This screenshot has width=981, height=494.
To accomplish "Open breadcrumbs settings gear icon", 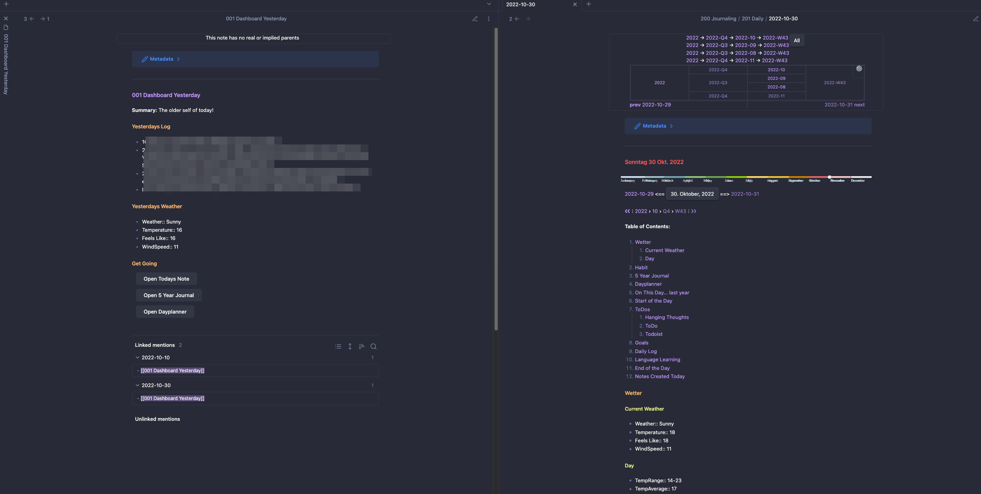I will [859, 69].
